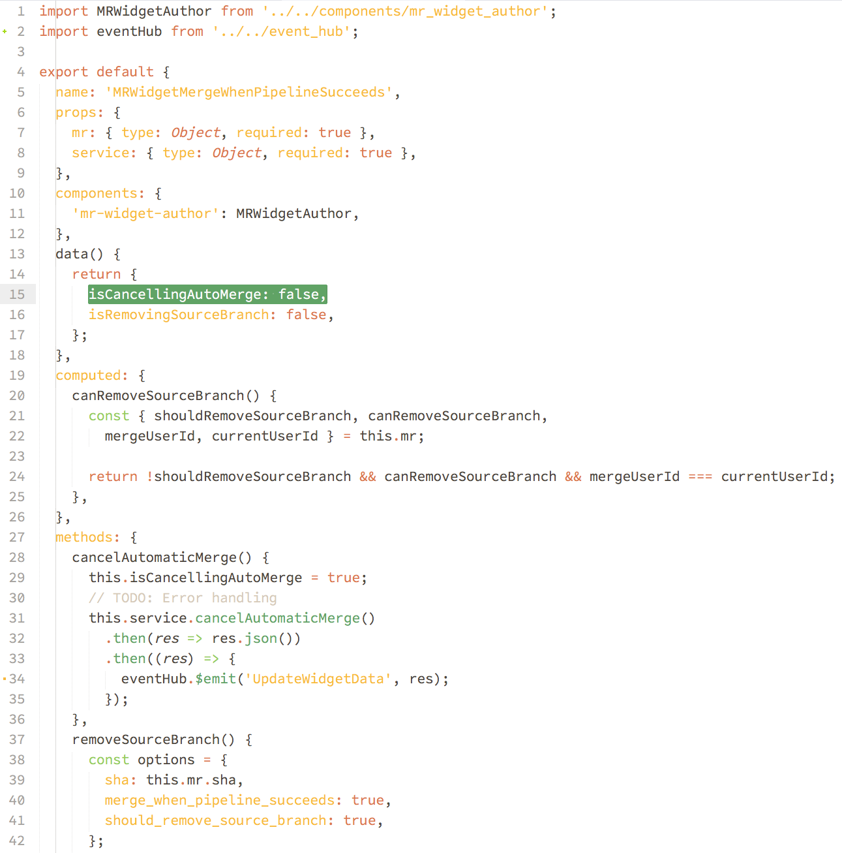Screen dimensions: 842x853
Task: Place cursor on 'eventHub' in line 2 import
Action: (x=129, y=31)
